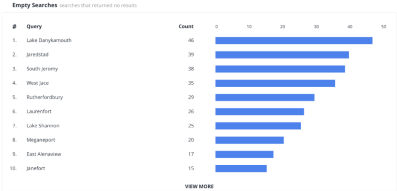Image resolution: width=397 pixels, height=191 pixels.
Task: Select the East Alenaview query
Action: click(x=44, y=154)
